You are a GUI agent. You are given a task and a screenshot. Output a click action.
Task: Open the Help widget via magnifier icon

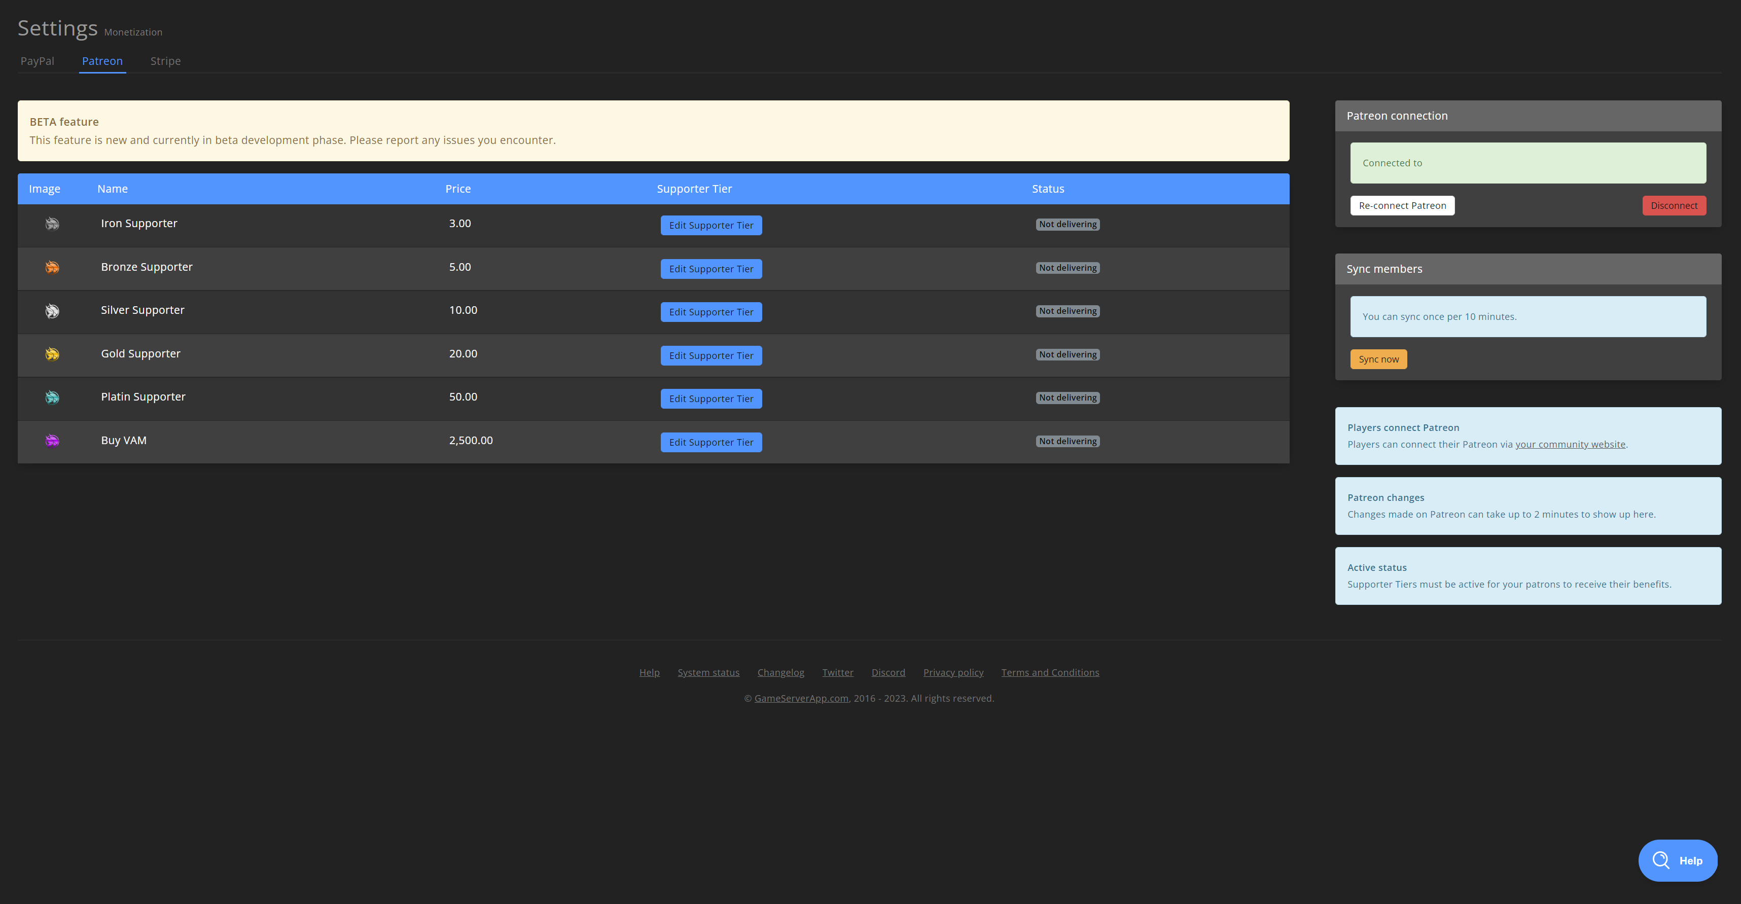coord(1661,860)
